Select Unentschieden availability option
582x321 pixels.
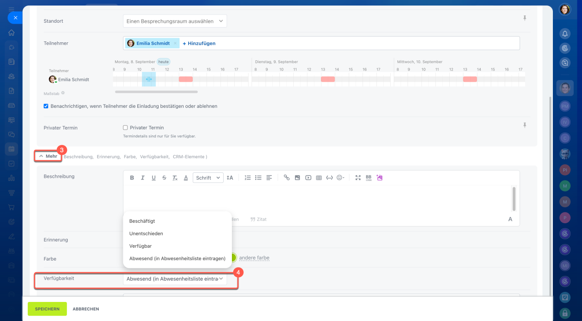tap(146, 233)
